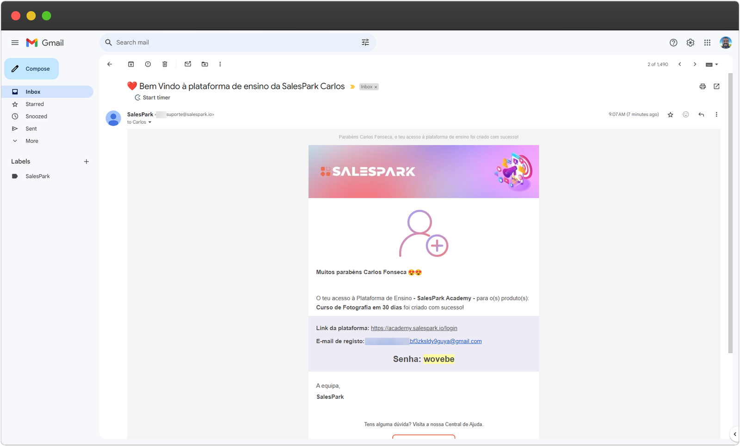Image resolution: width=740 pixels, height=446 pixels.
Task: Go to the Snoozed folder
Action: 36,116
